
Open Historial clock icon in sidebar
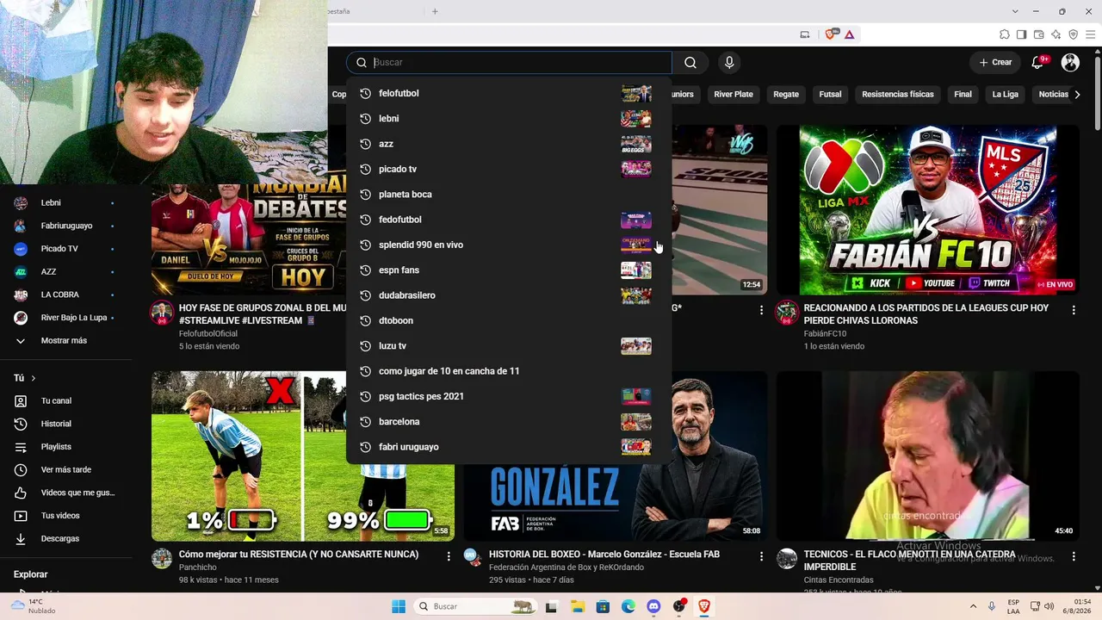click(x=21, y=424)
